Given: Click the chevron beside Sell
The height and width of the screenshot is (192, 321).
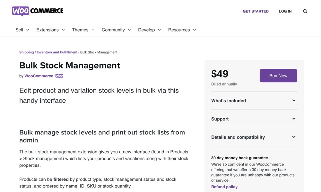Looking at the screenshot, I should (x=28, y=30).
